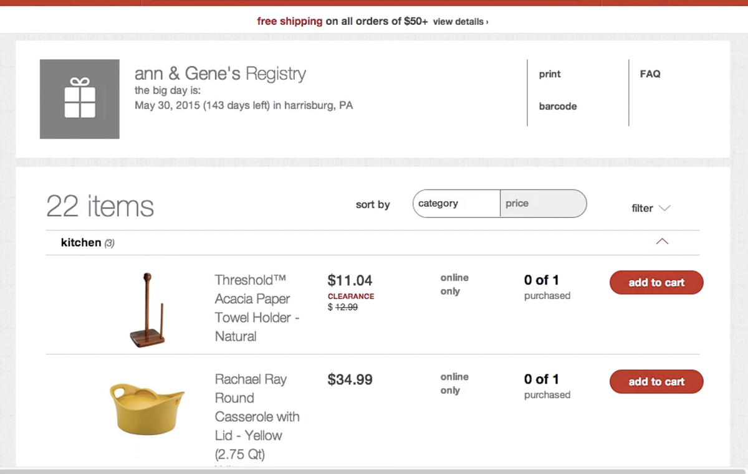Add Rachael Ray Casserole to cart

[656, 382]
